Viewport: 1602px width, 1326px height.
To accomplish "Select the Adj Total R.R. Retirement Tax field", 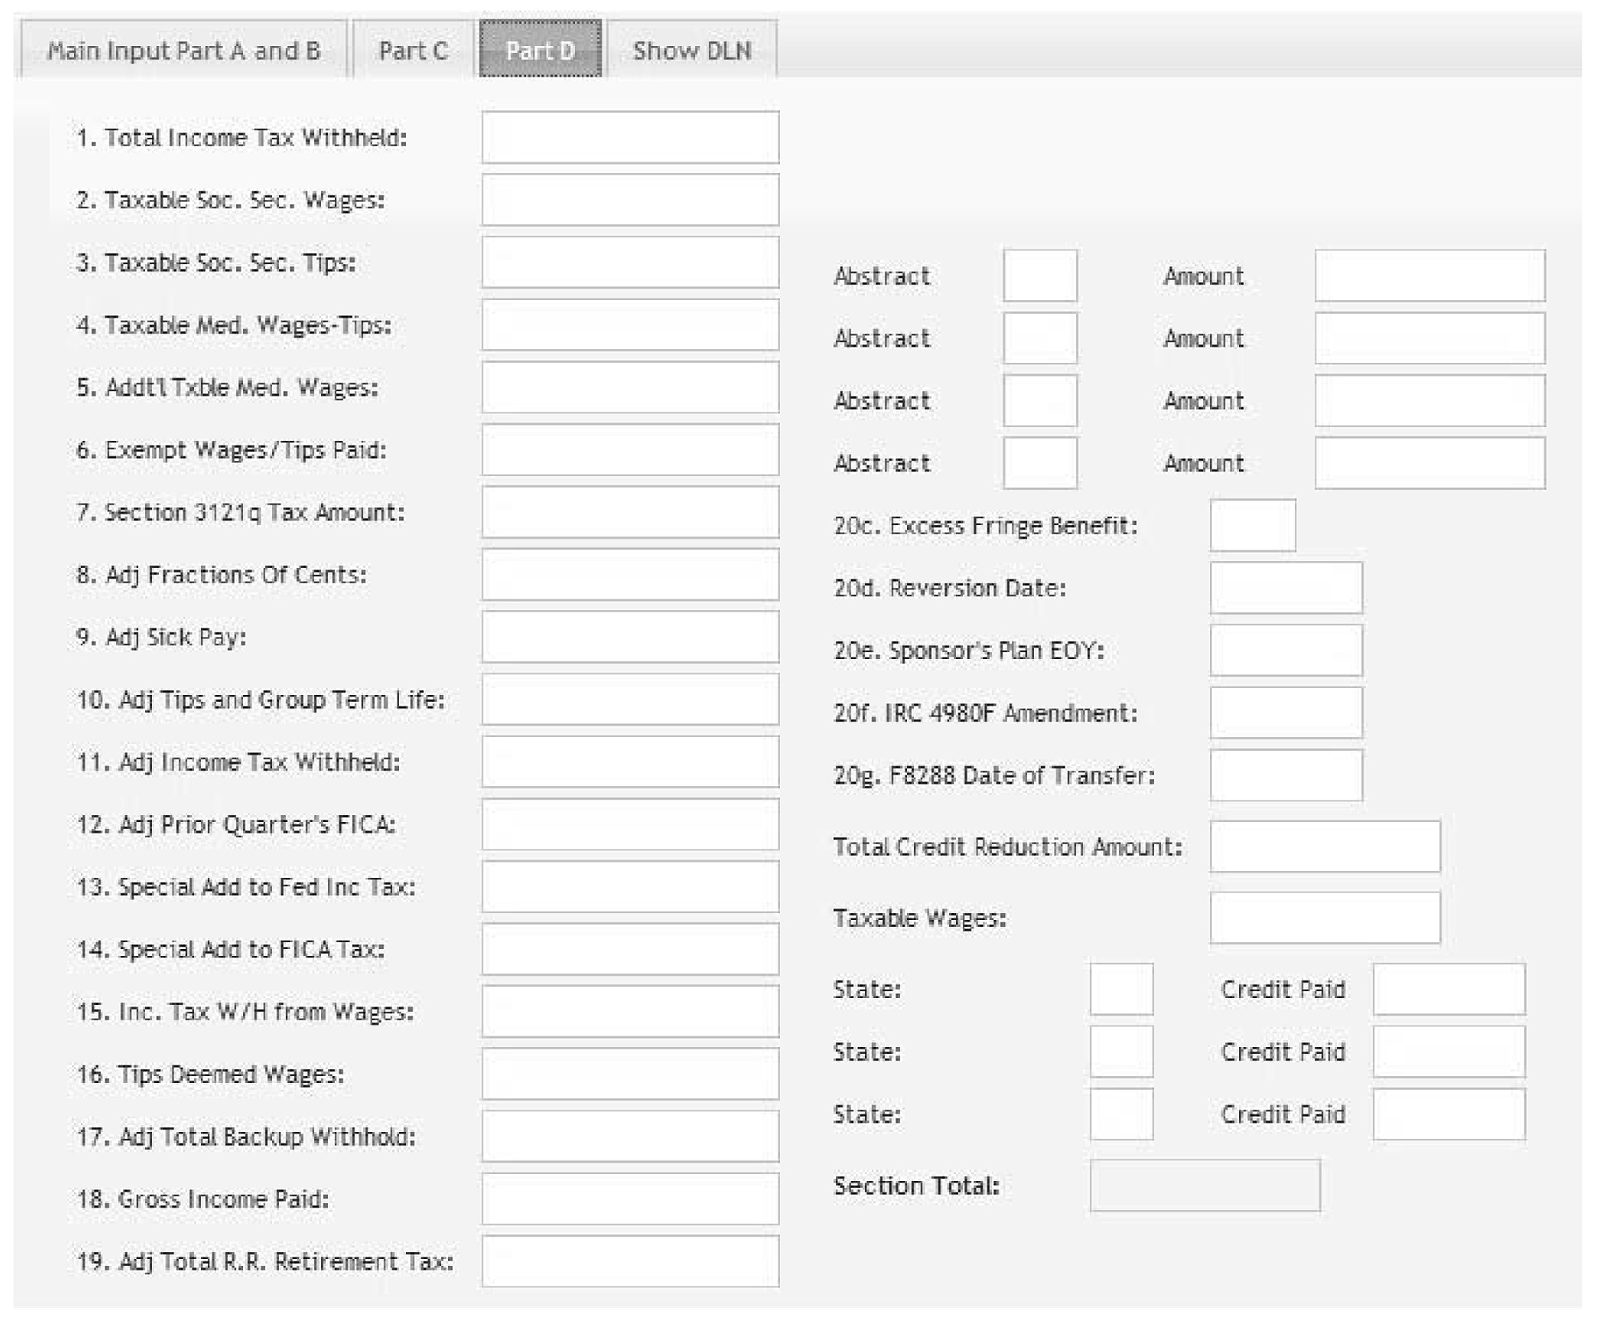I will [x=630, y=1261].
